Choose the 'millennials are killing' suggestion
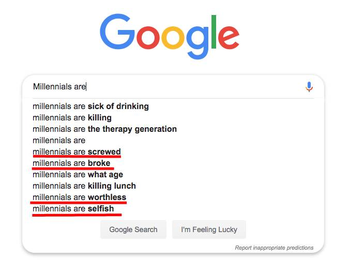Viewport: 349px width, 275px height. 72,118
